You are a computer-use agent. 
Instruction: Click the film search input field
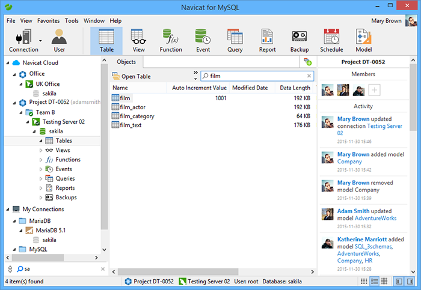257,76
